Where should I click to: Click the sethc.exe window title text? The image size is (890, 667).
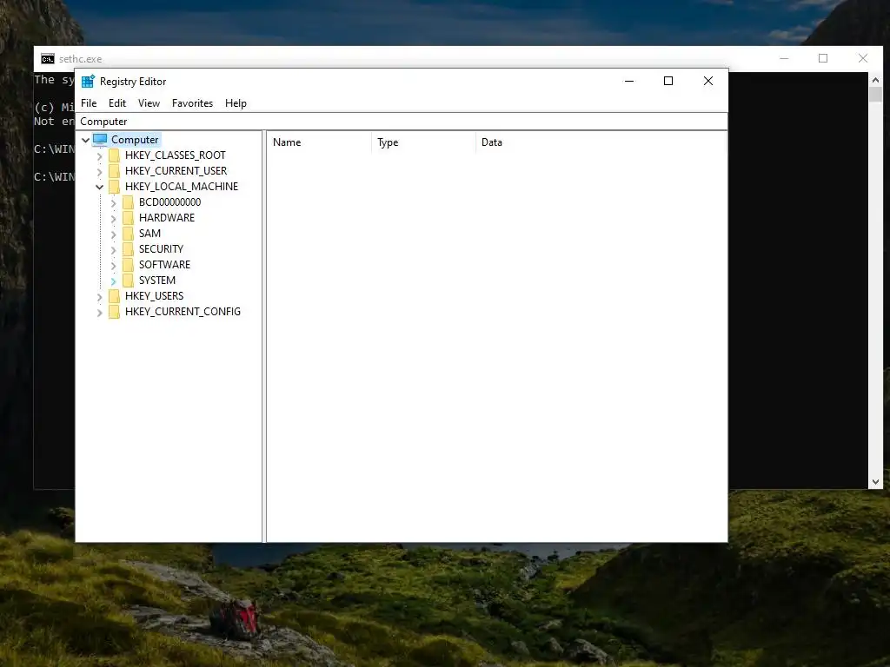(81, 59)
